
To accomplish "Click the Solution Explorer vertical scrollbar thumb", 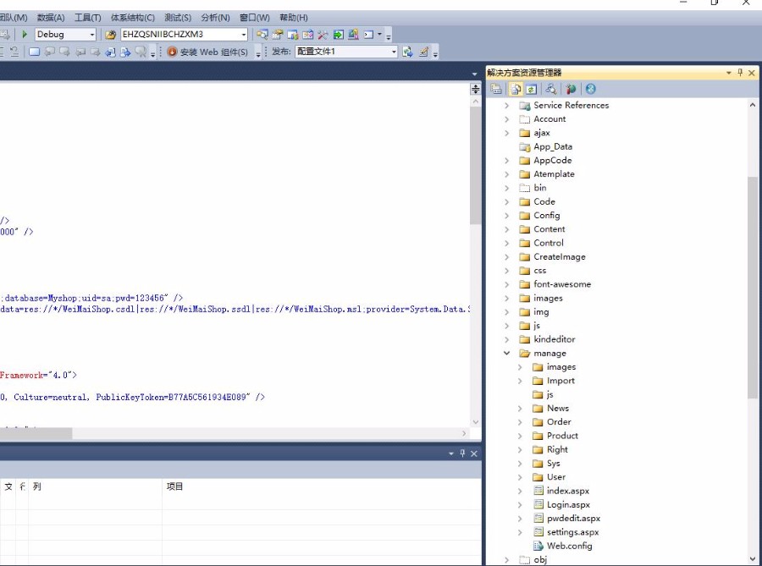I will coord(753,288).
